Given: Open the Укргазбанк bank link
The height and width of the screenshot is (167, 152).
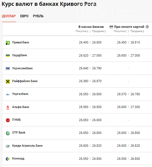Looking at the screenshot, I should [20, 94].
